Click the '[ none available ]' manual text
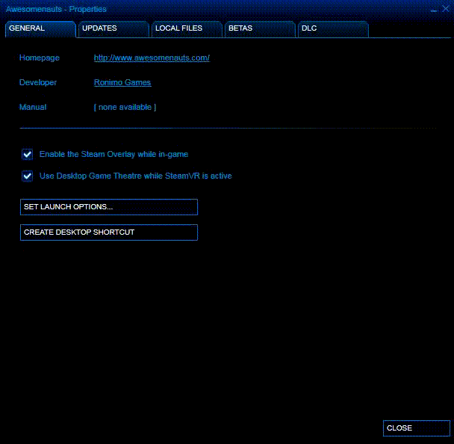 click(x=125, y=107)
